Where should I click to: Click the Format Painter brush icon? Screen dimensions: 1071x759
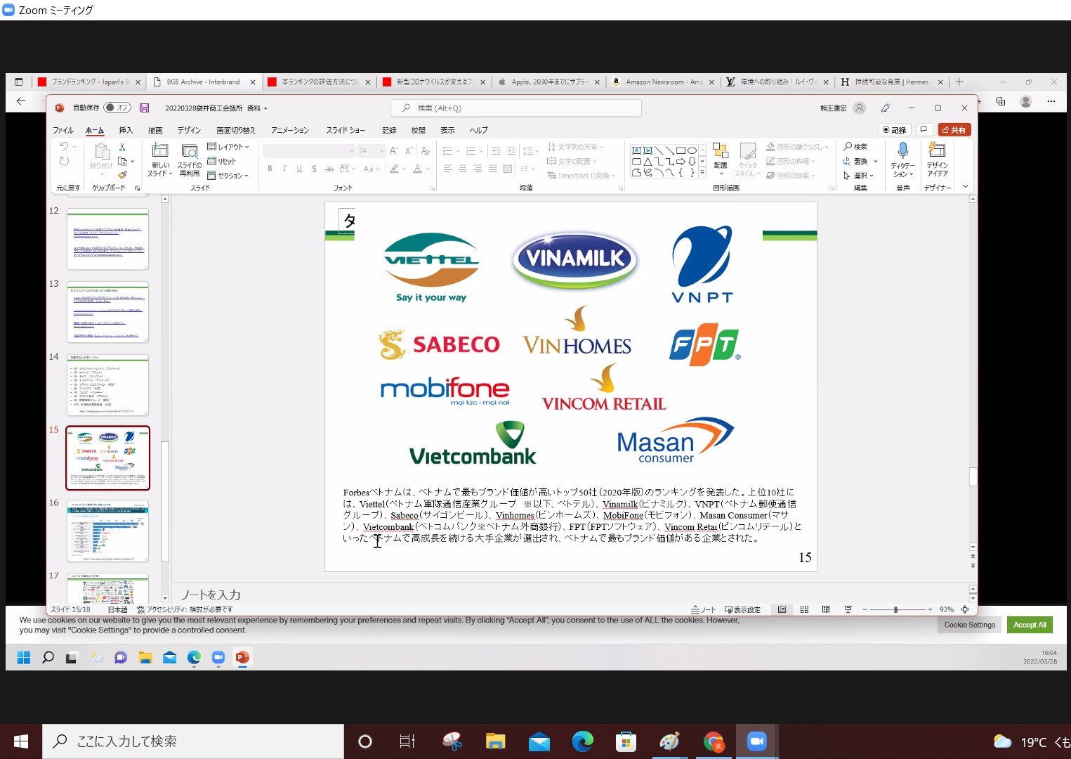click(x=122, y=175)
